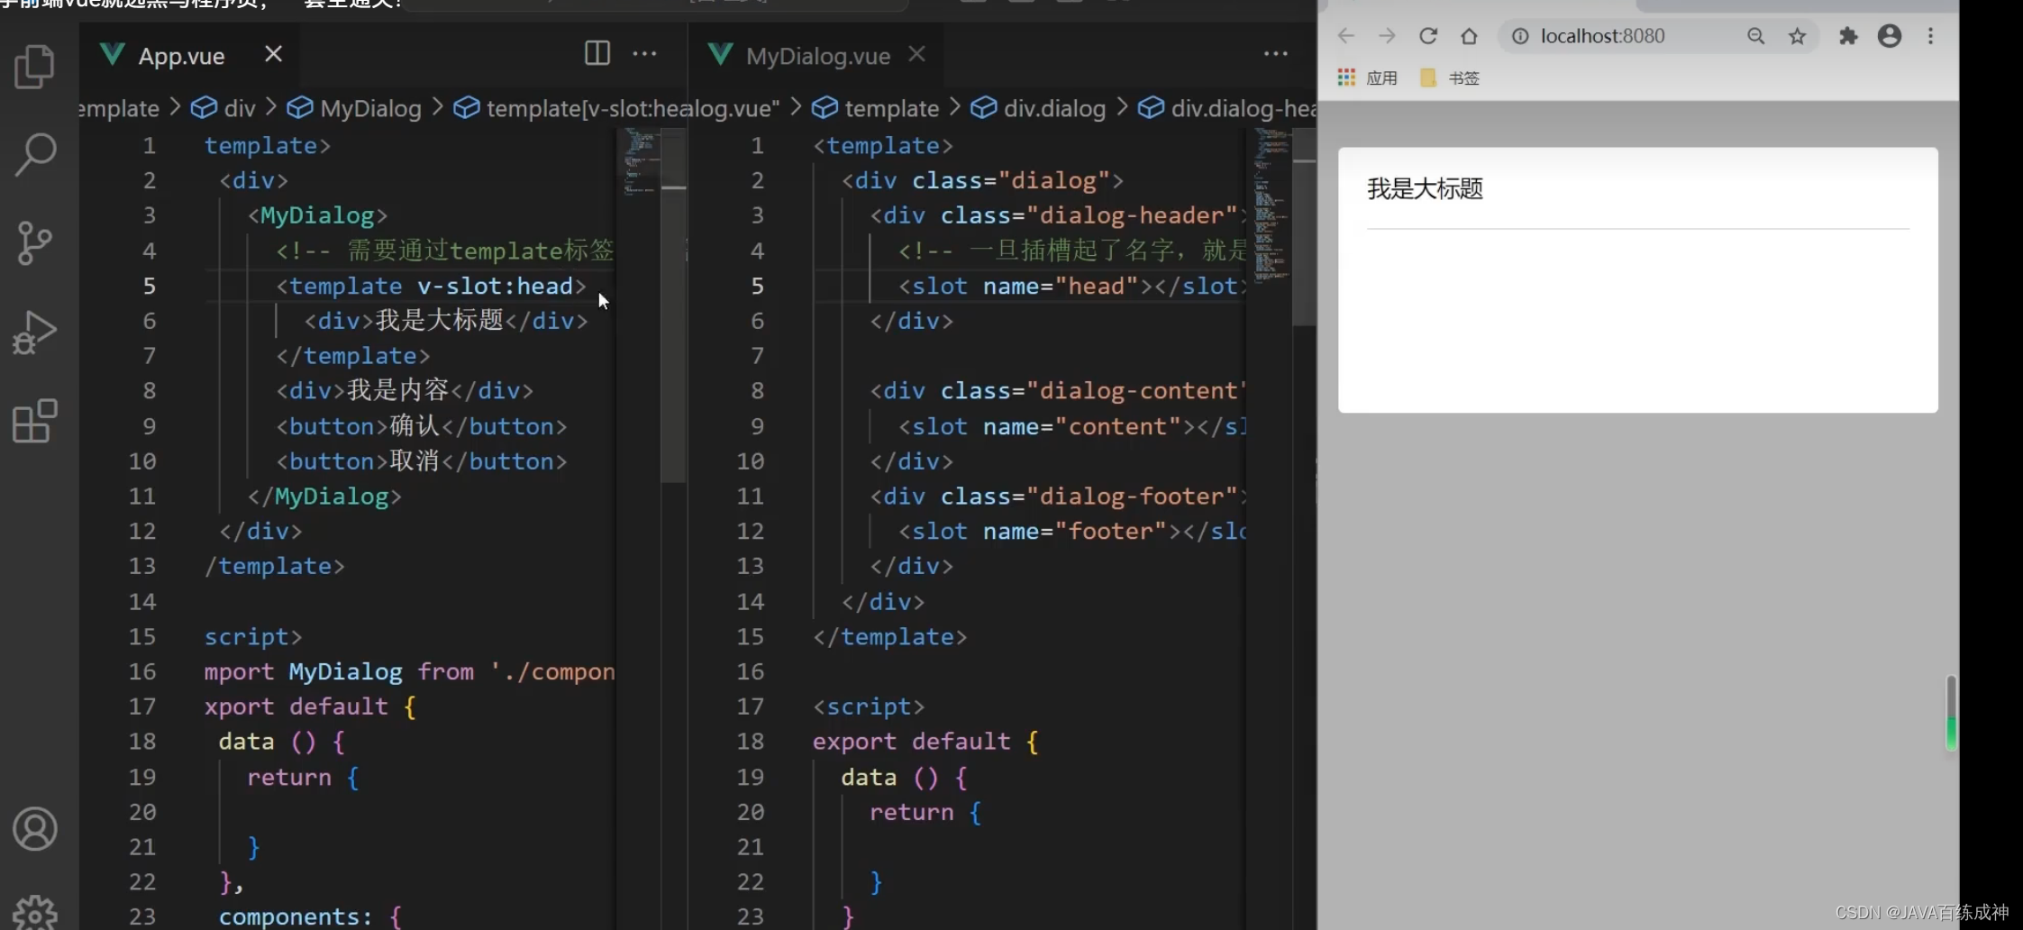Viewport: 2023px width, 930px height.
Task: Go back in the browser
Action: coord(1346,36)
